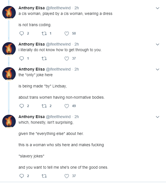Open 2h timestamp on 'i literally' tweet
Screen dimensions: 166x183
[77, 44]
